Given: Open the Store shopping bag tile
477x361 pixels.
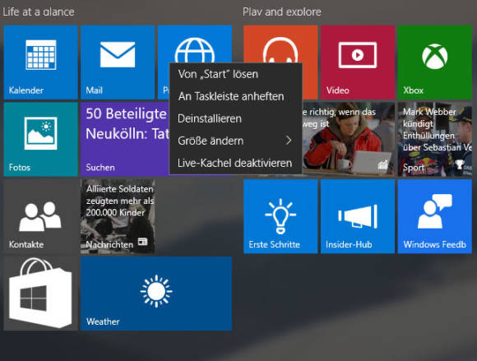Looking at the screenshot, I should 41,294.
